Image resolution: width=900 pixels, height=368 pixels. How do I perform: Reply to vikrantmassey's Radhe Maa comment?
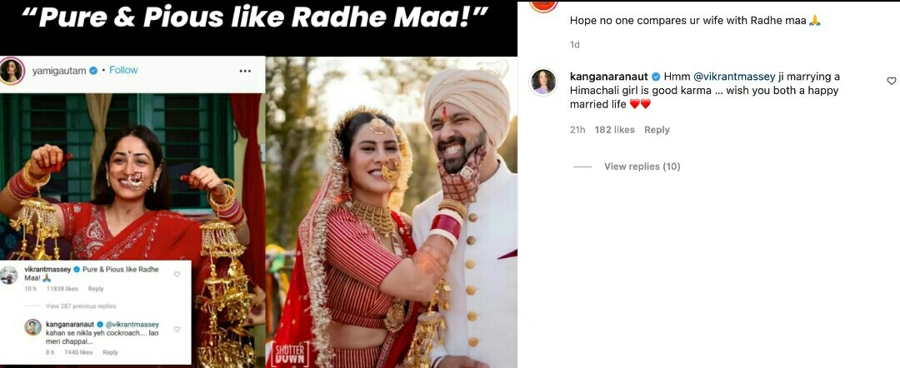(x=96, y=289)
